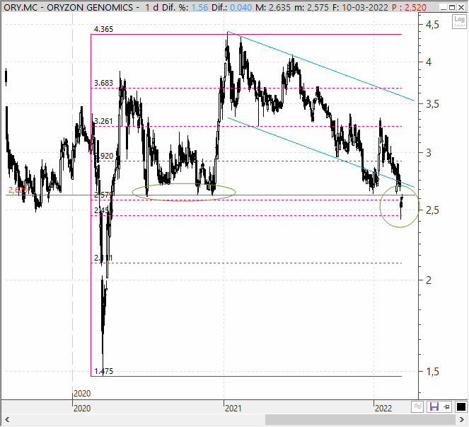This screenshot has height=427, width=469.
Task: Click the 1,5 price axis label
Action: coord(432,372)
